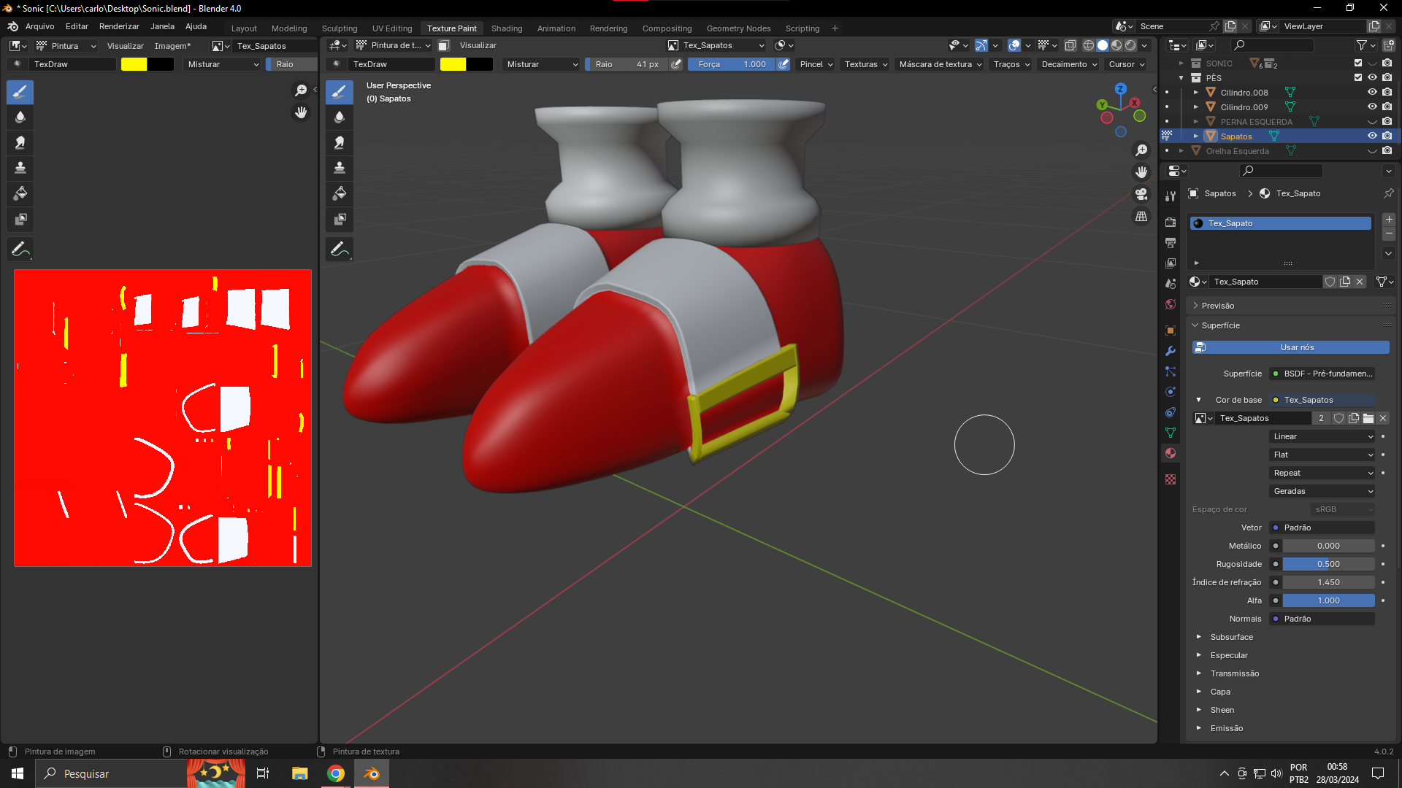
Task: Select the Fill bucket tool in viewport
Action: [340, 193]
